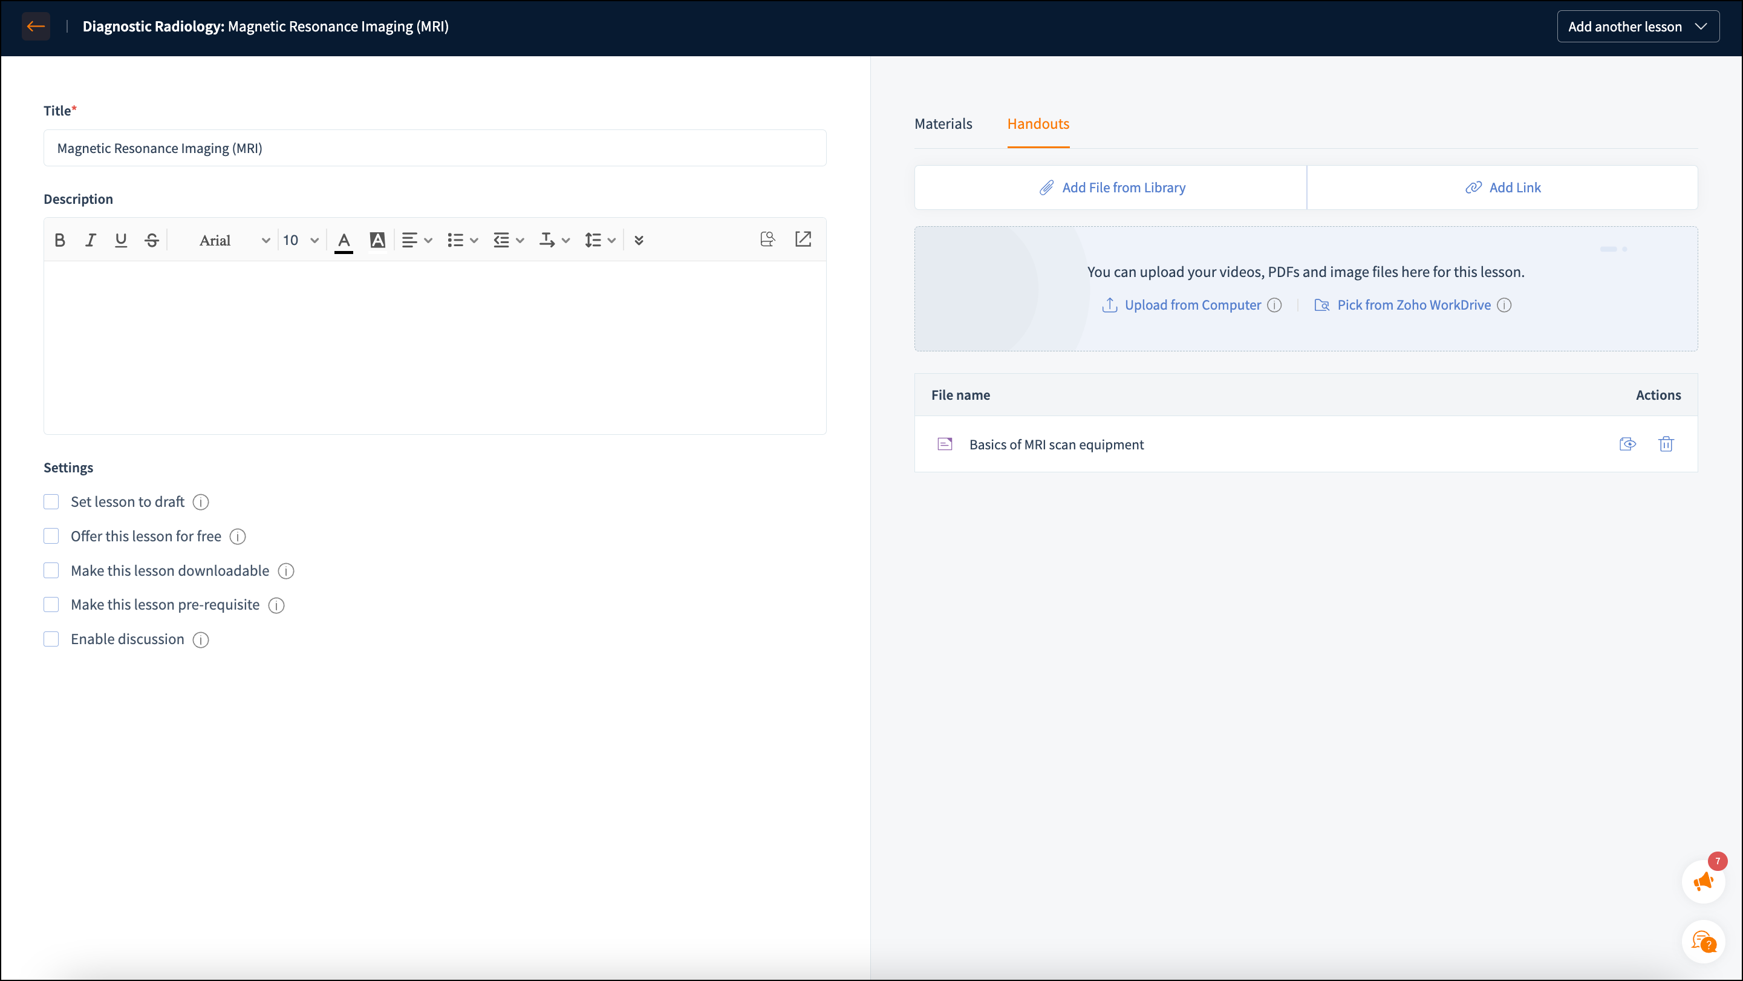The image size is (1743, 981).
Task: Tick the Enable discussion checkbox
Action: point(51,639)
